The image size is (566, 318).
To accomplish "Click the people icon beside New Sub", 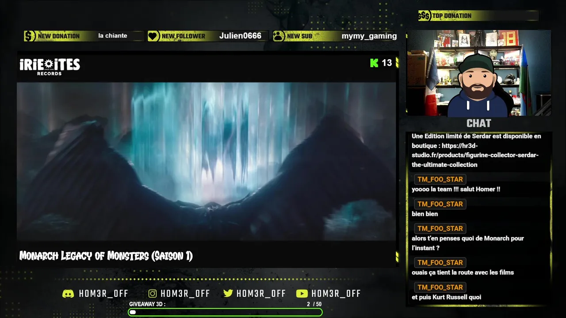I will pyautogui.click(x=279, y=36).
